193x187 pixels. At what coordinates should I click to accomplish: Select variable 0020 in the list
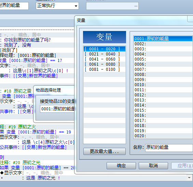(x=163, y=136)
